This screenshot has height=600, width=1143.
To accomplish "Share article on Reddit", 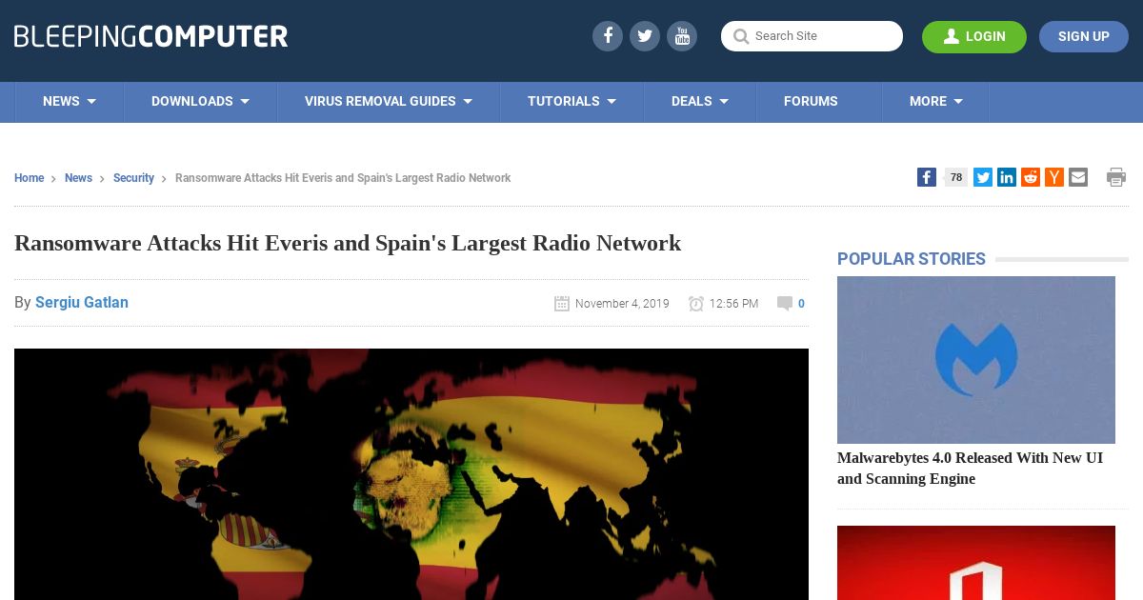I will (x=1031, y=177).
